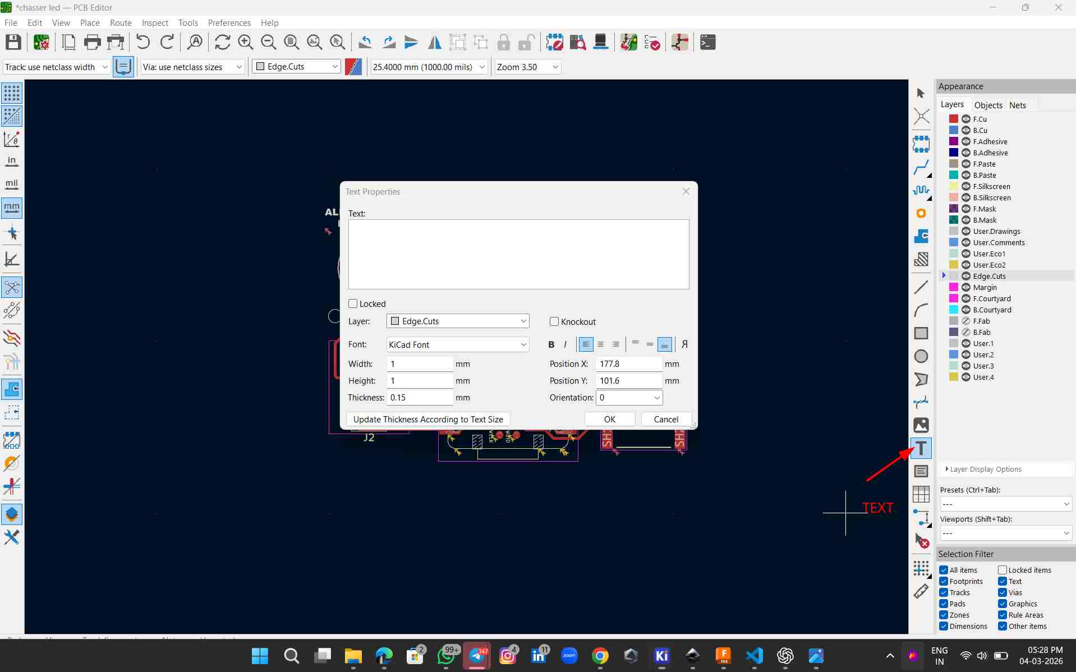
Task: Enable the Knockout checkbox
Action: 554,321
